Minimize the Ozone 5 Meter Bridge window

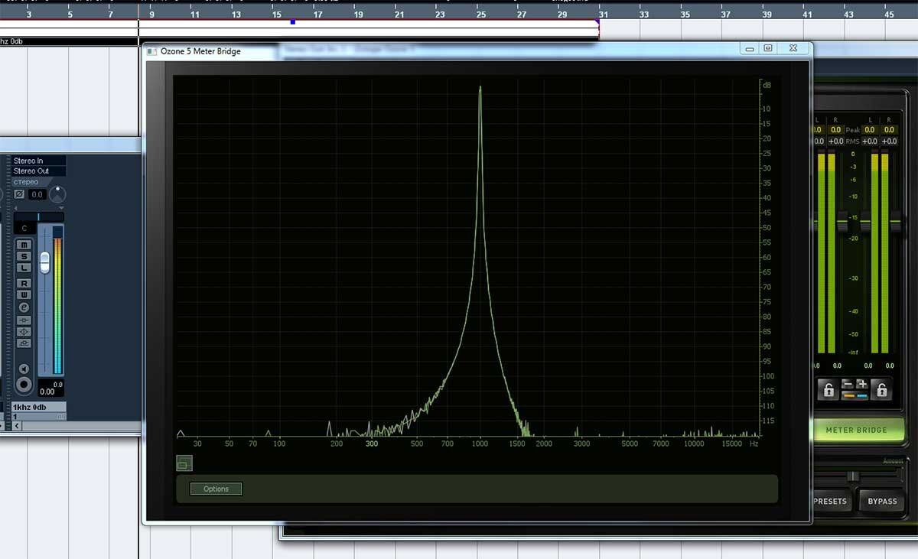pos(749,48)
